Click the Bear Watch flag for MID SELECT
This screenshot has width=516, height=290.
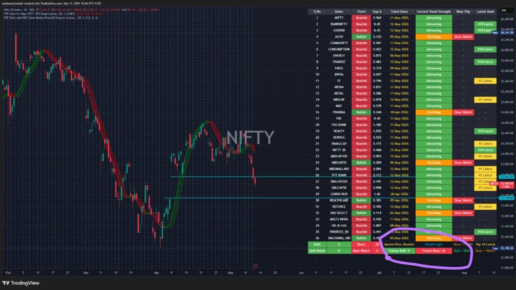[x=463, y=213]
